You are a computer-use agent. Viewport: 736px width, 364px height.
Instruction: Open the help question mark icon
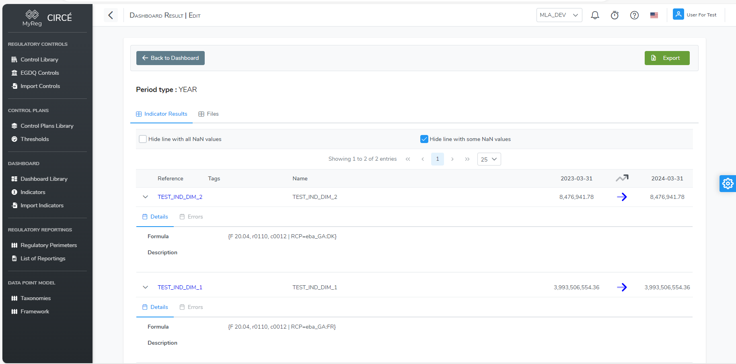tap(634, 15)
